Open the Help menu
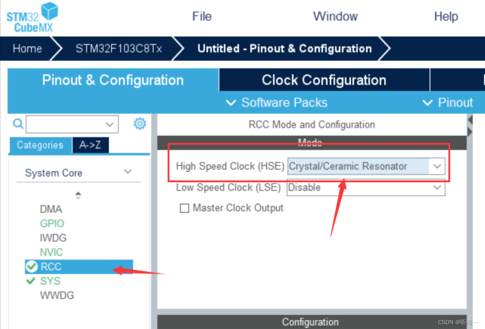The height and width of the screenshot is (329, 485). (x=446, y=17)
